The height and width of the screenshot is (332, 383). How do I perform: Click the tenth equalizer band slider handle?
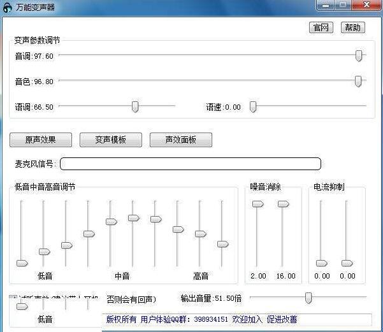[223, 244]
